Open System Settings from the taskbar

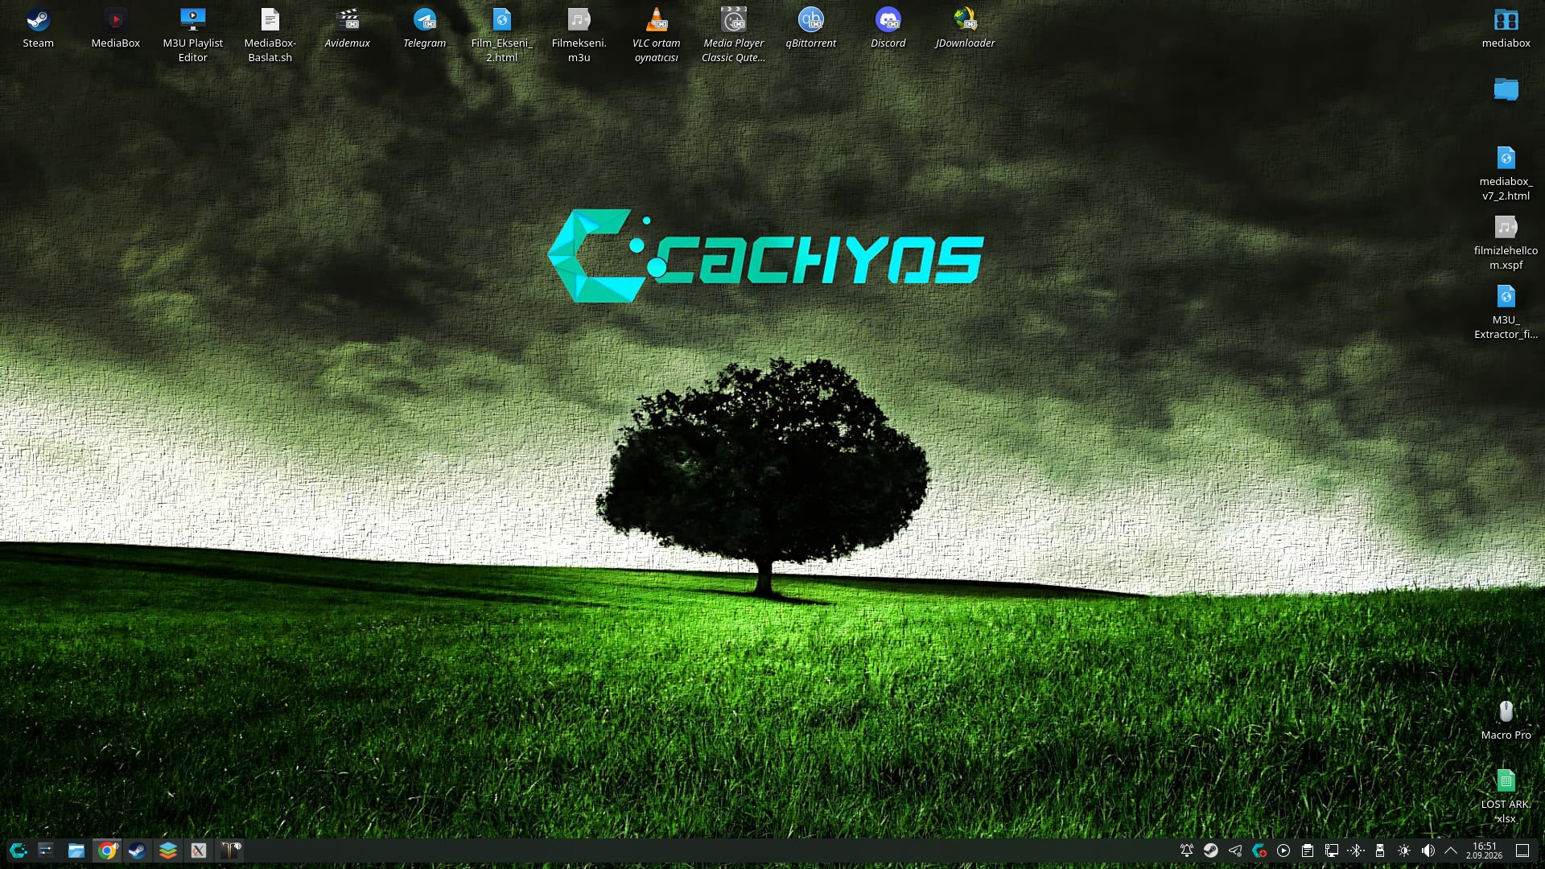pyautogui.click(x=46, y=850)
